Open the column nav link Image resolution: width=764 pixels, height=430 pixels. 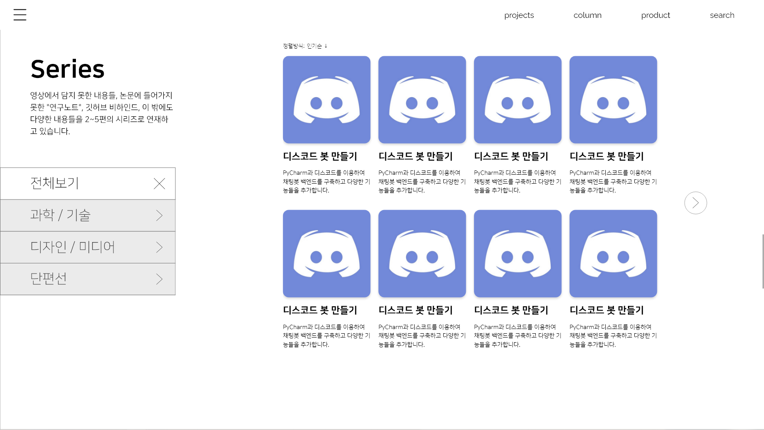pos(587,15)
